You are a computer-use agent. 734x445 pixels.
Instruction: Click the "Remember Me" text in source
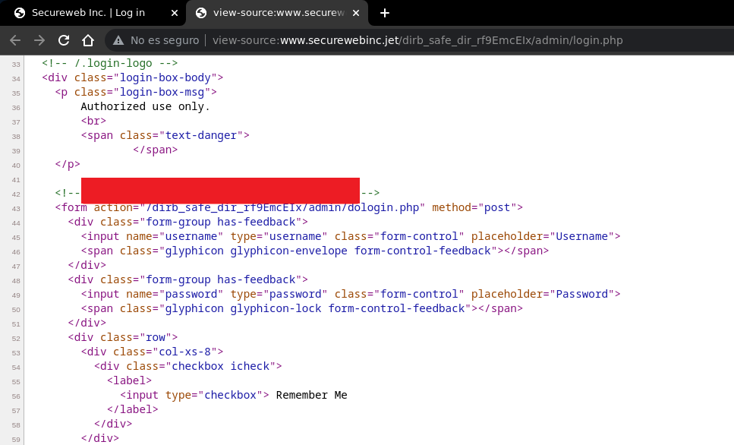pos(311,395)
